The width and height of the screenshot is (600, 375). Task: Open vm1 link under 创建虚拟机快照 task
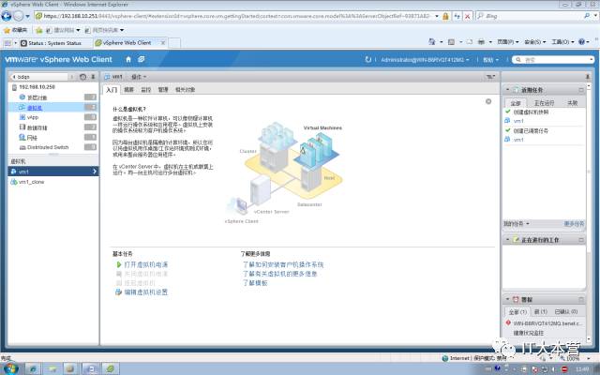(518, 121)
